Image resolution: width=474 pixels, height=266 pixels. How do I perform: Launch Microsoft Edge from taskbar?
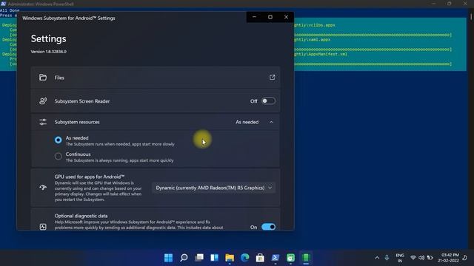pyautogui.click(x=245, y=258)
